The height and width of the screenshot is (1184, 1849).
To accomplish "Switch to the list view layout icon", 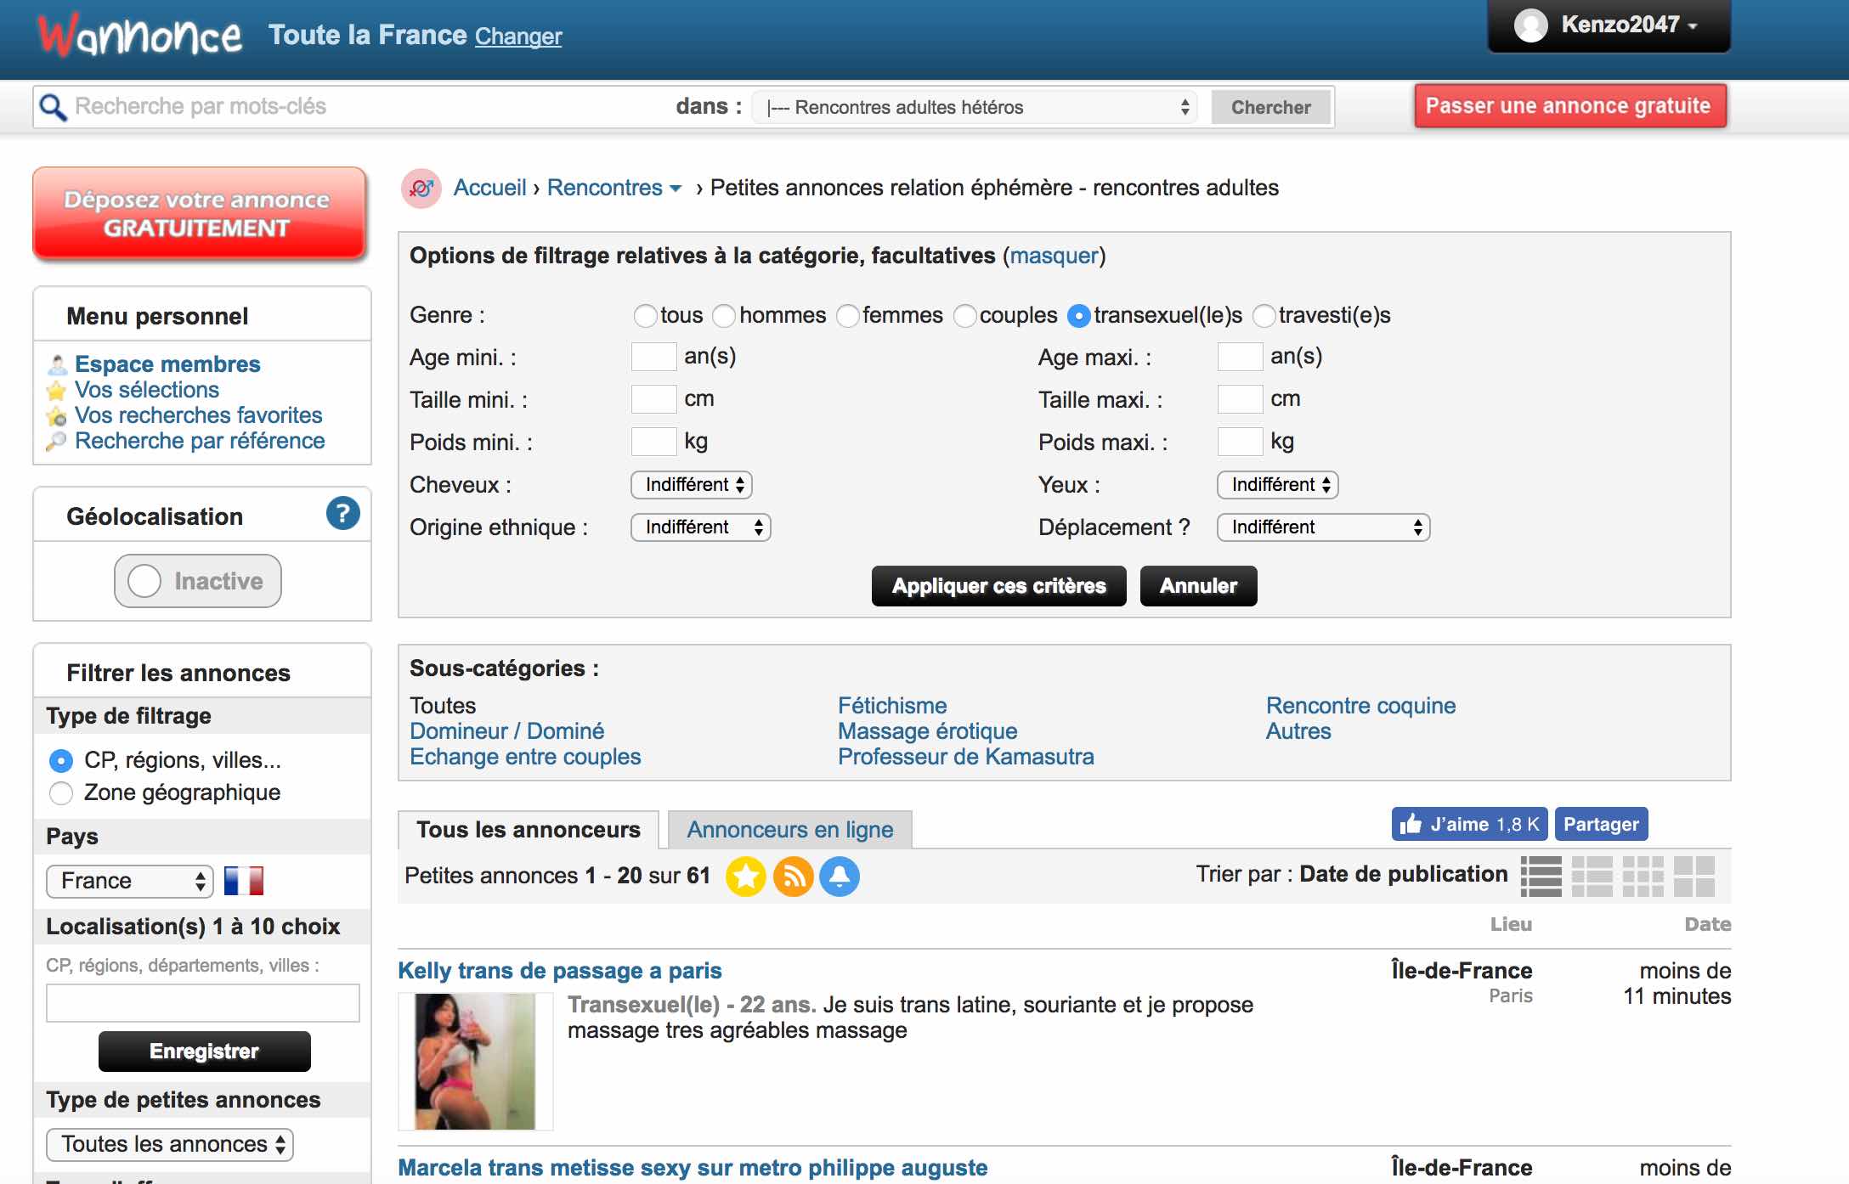I will pos(1541,876).
